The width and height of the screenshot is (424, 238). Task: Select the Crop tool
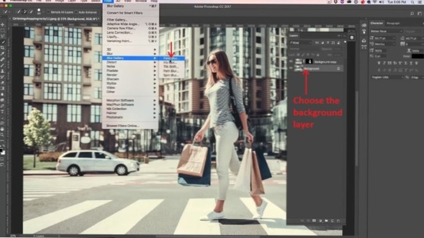tap(2, 48)
